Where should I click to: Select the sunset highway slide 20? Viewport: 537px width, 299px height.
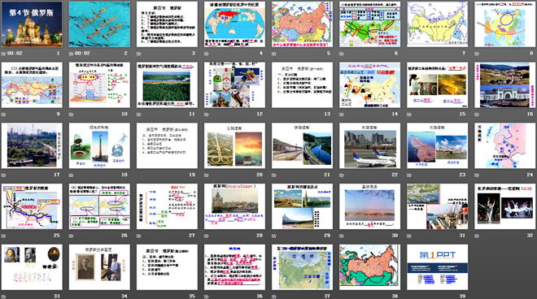click(234, 145)
